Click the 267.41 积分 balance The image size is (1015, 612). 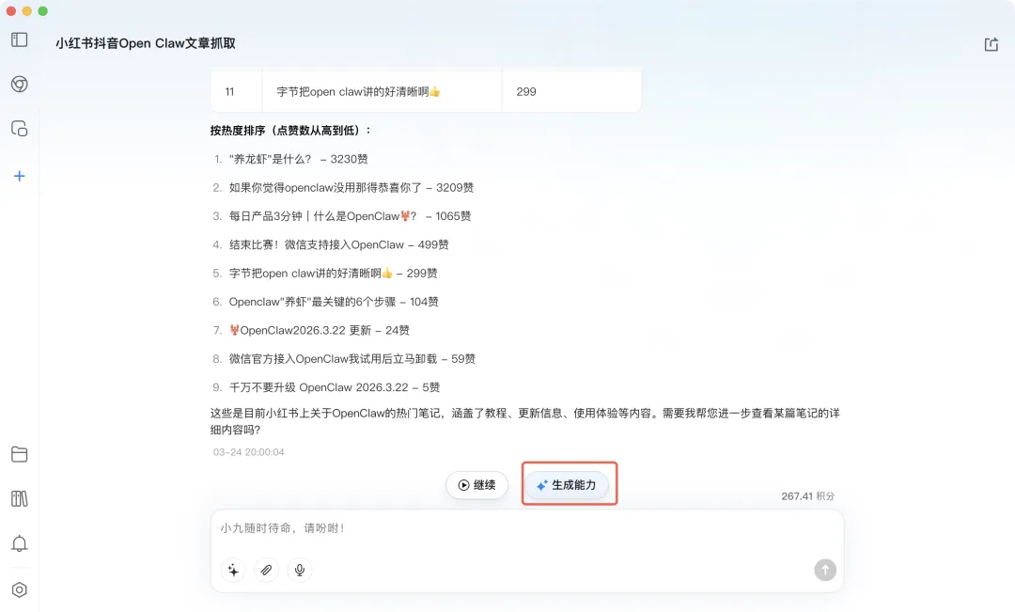pyautogui.click(x=807, y=496)
